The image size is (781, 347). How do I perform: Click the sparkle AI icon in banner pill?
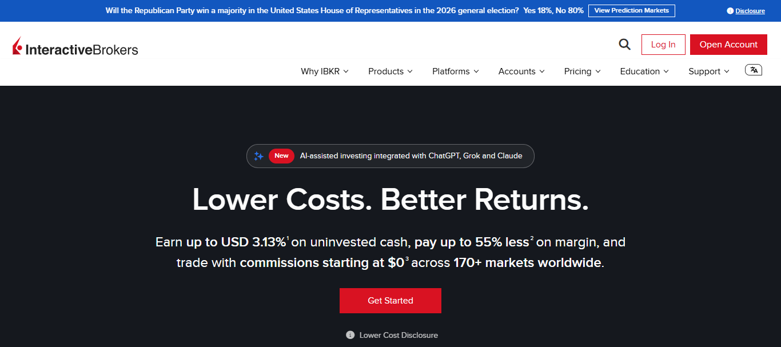tap(258, 155)
